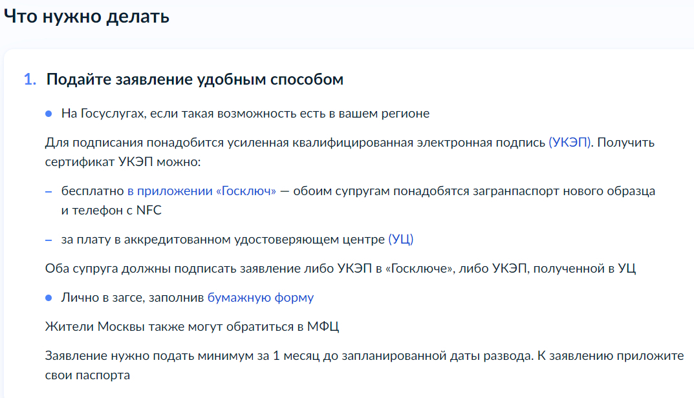694x398 pixels.
Task: Click the dash marker before «бесплатно»
Action: point(49,191)
